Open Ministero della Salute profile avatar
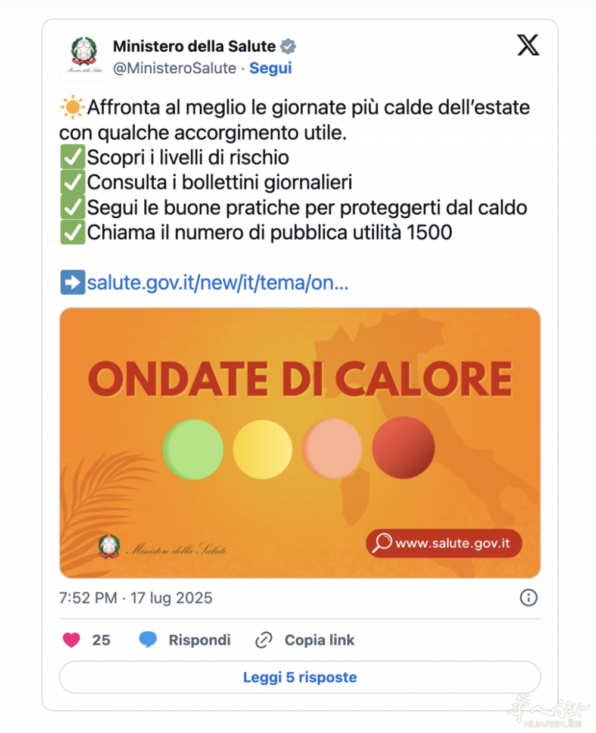596x733 pixels. [83, 55]
